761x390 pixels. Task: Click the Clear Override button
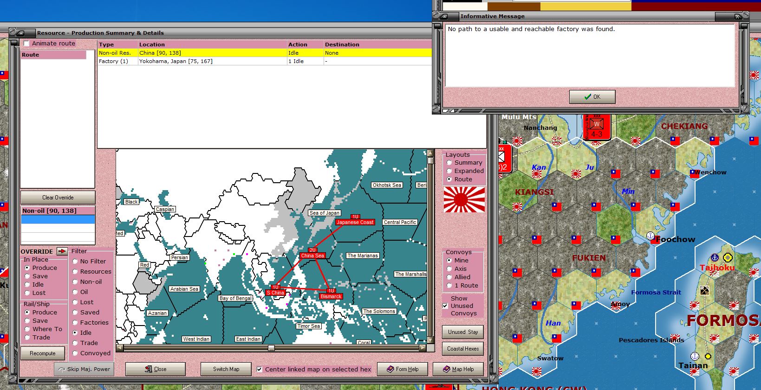58,198
